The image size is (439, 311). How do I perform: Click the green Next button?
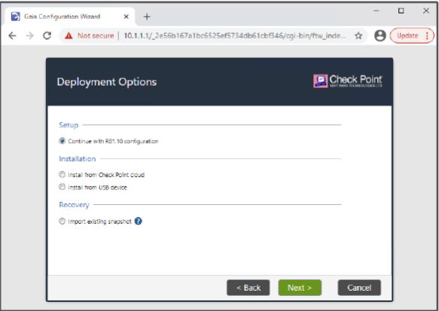[x=300, y=288]
